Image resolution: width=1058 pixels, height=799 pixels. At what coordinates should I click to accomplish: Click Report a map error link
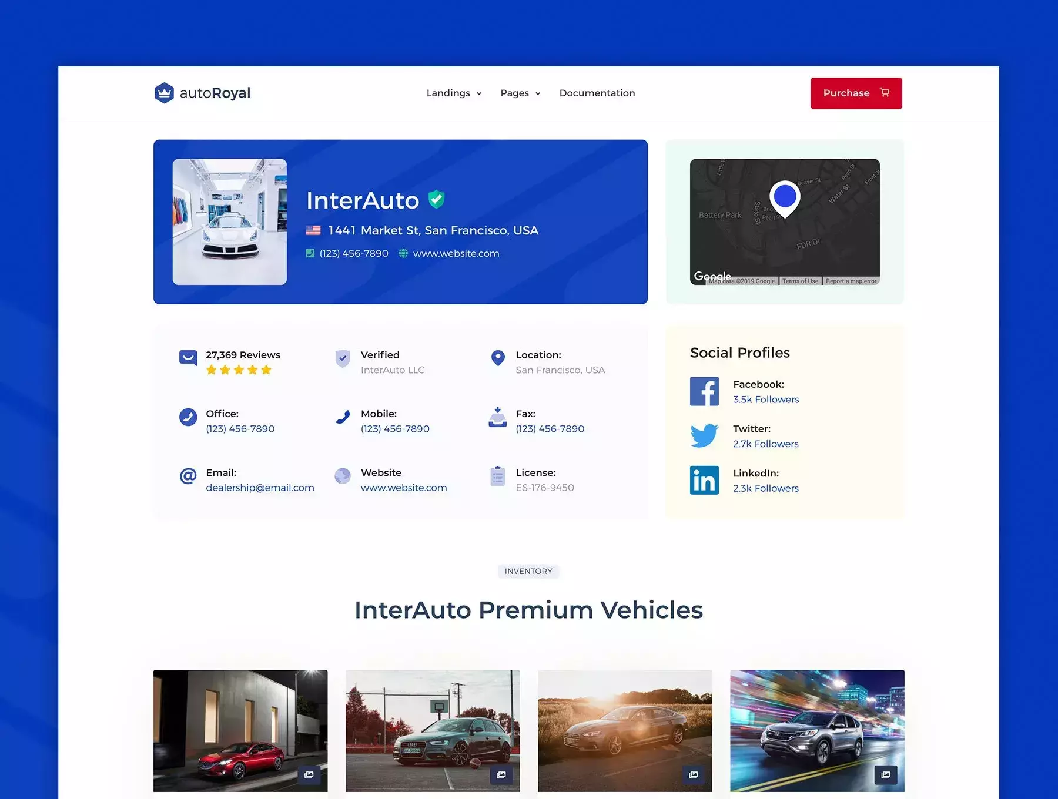[x=851, y=281]
